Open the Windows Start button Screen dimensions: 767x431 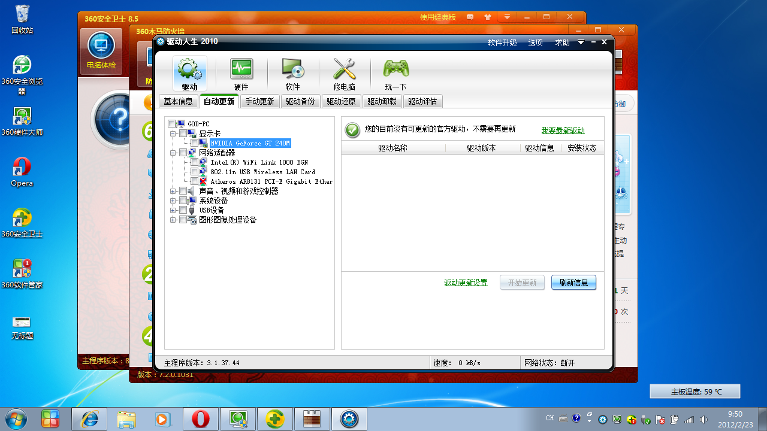(x=16, y=418)
